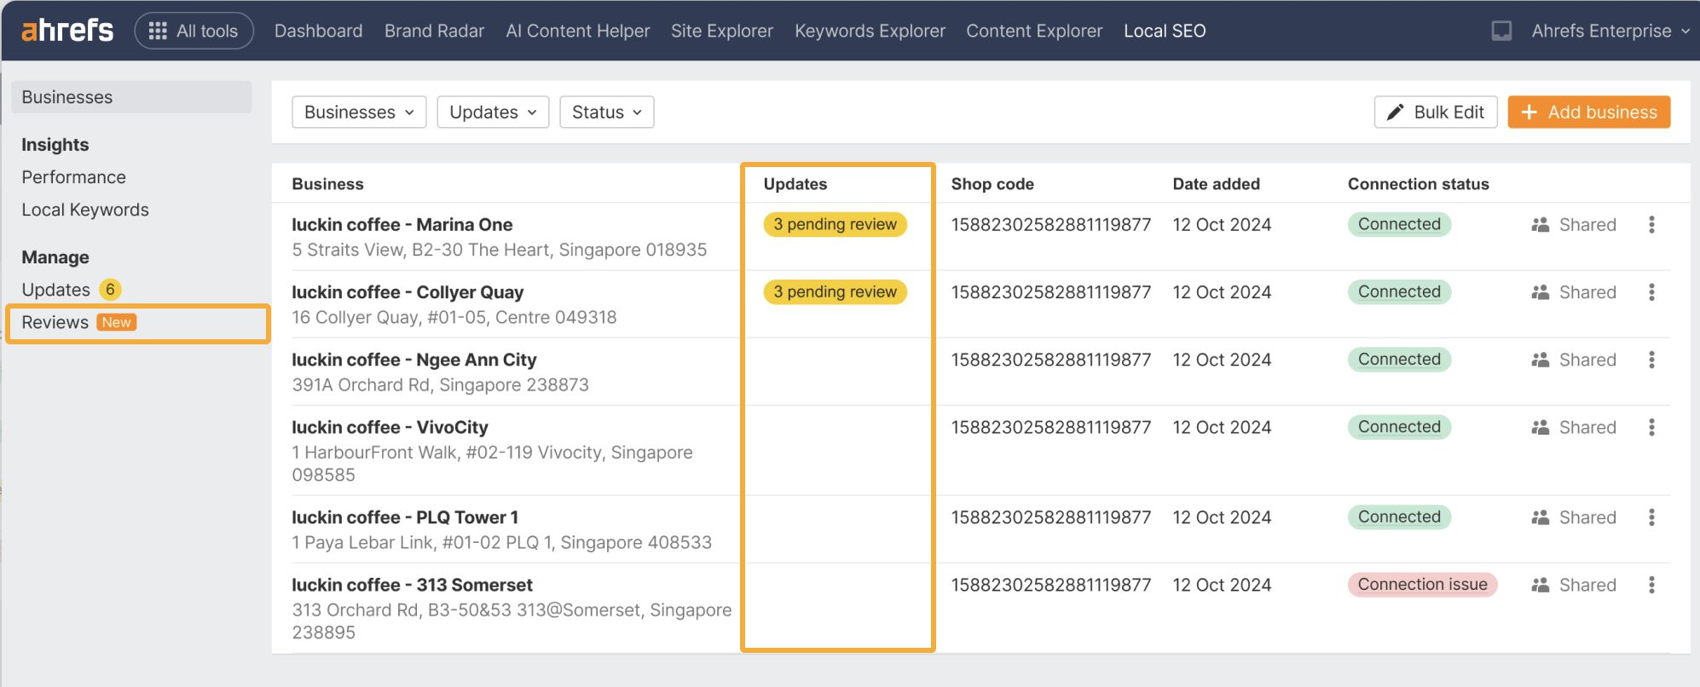Open the Ahrefs Enterprise account menu
This screenshot has width=1700, height=687.
pyautogui.click(x=1610, y=31)
